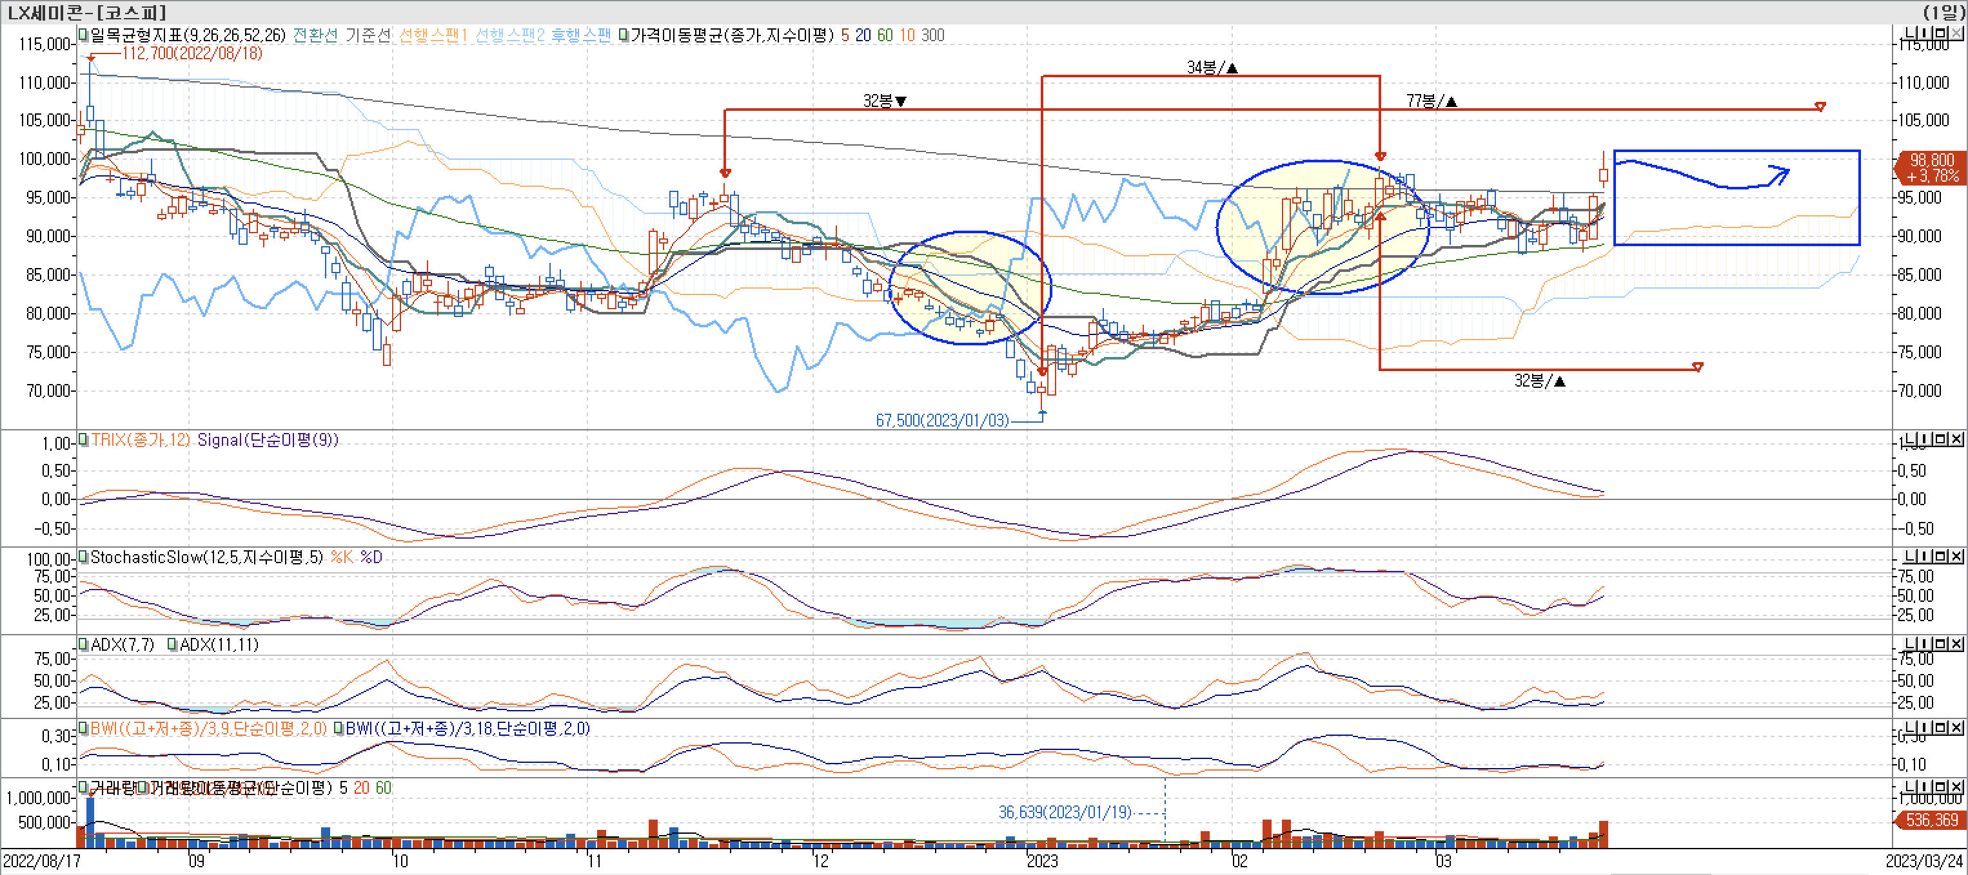The image size is (1968, 875).
Task: Maximize the BWI indicator panel
Action: (x=1940, y=727)
